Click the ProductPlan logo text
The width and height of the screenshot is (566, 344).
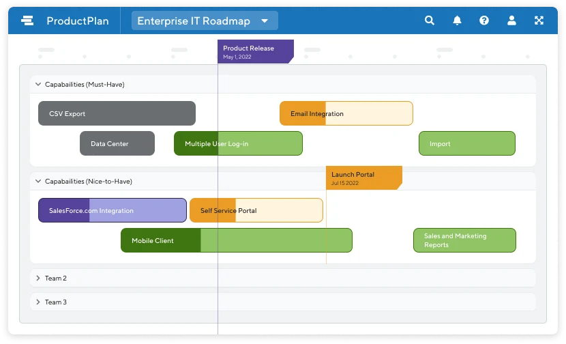pos(78,21)
